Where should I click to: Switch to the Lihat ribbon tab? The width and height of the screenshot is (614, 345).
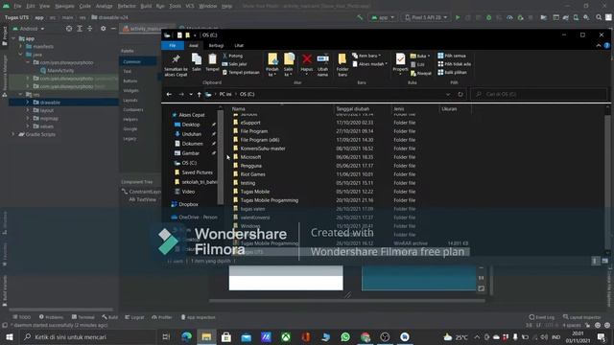coord(239,46)
